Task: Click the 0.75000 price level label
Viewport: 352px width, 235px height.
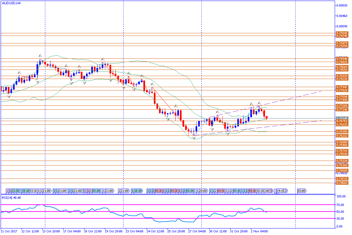Action: point(342,170)
